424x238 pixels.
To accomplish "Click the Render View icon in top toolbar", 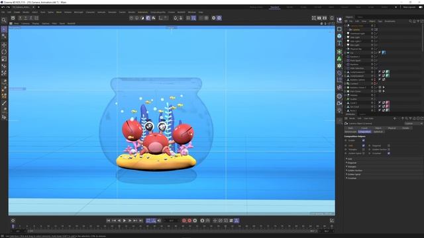I will tap(313, 18).
